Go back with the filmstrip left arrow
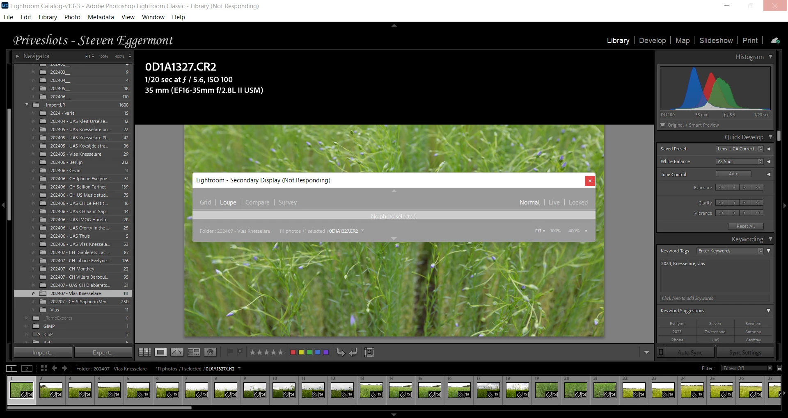The height and width of the screenshot is (418, 788). pos(55,368)
